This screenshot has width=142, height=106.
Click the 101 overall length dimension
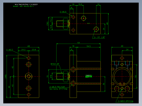click(x=79, y=43)
